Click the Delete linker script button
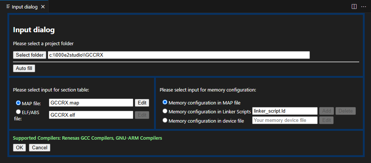The width and height of the screenshot is (371, 163). (345, 111)
